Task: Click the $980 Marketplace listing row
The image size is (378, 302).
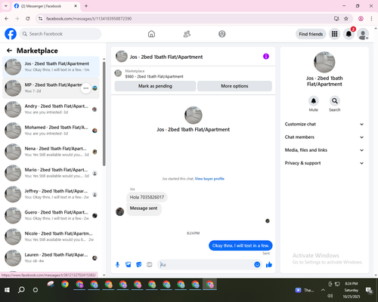Action: 194,74
